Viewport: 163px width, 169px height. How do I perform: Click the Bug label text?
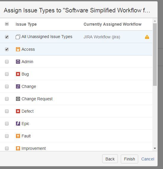tap(25, 74)
